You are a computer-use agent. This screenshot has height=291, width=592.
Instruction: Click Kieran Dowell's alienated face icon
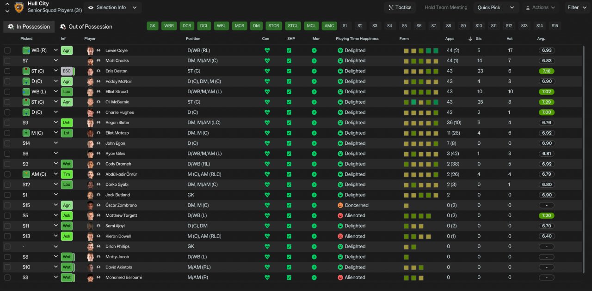tap(340, 236)
